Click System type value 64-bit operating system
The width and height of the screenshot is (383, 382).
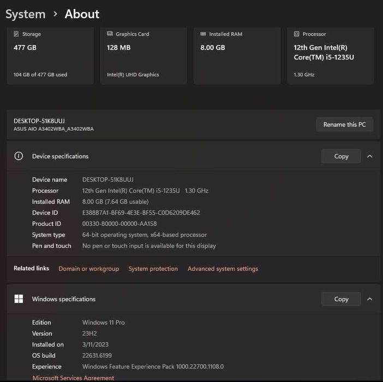click(145, 235)
